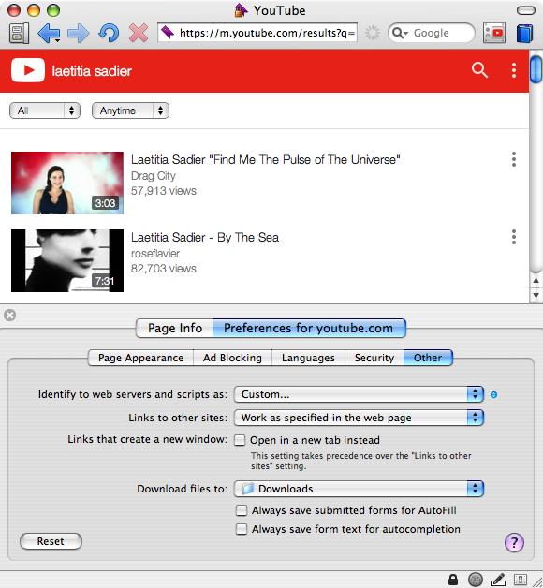Screen dimensions: 543x588
Task: Open the 7:31 video thumbnail
Action: [67, 260]
